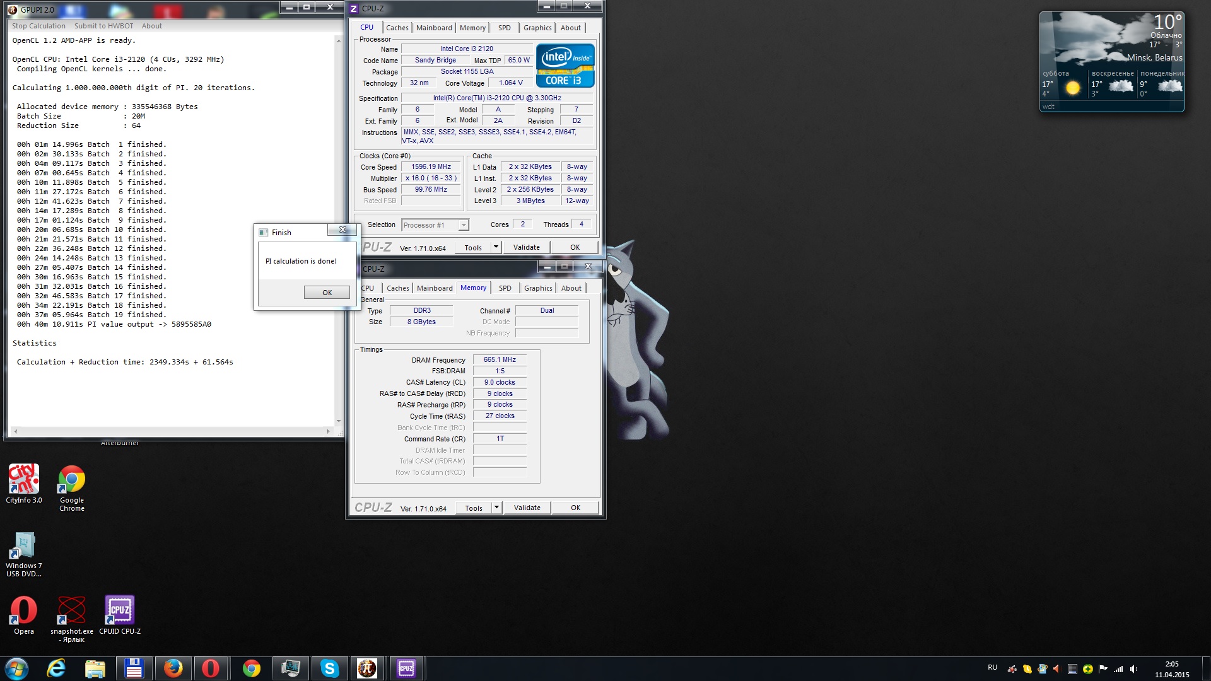Open snapshot.exe desktop shortcut
The height and width of the screenshot is (681, 1211).
pyautogui.click(x=72, y=619)
